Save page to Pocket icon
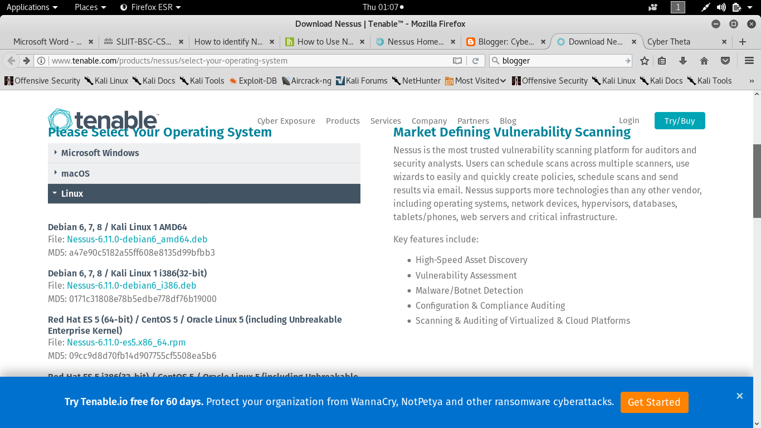Image resolution: width=761 pixels, height=428 pixels. pyautogui.click(x=725, y=61)
